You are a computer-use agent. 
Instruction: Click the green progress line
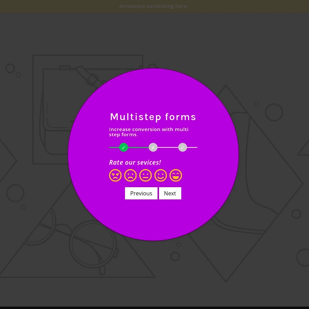tap(137, 147)
